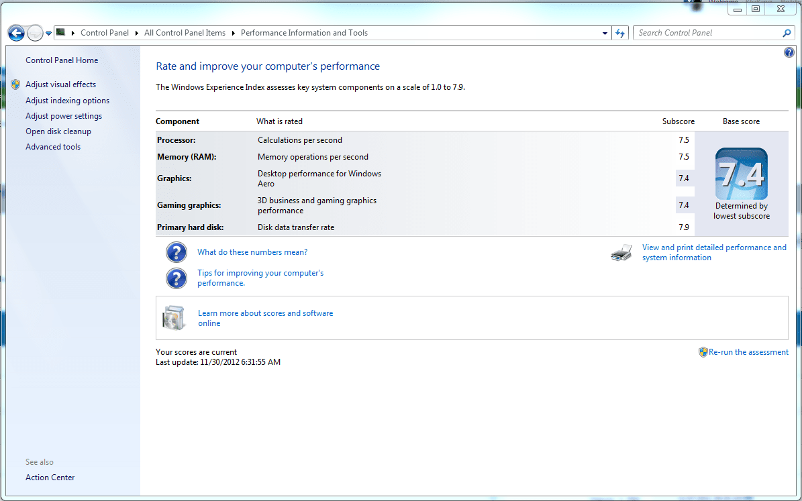Select the Primary hard disk row label
The height and width of the screenshot is (501, 802).
pos(191,227)
